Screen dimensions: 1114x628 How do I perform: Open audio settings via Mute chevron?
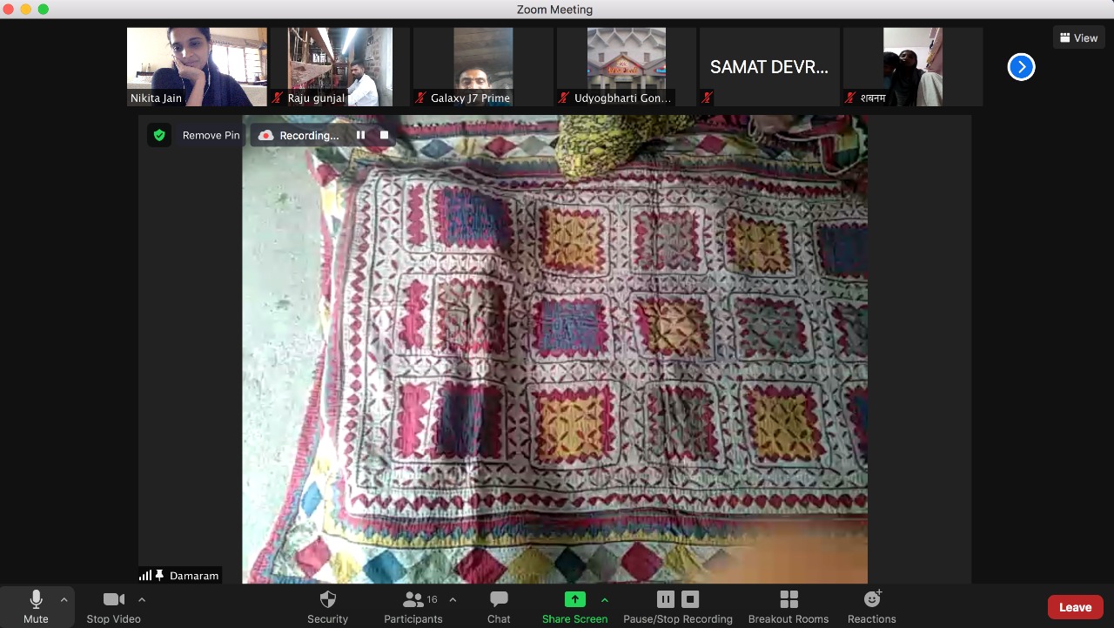(x=64, y=598)
